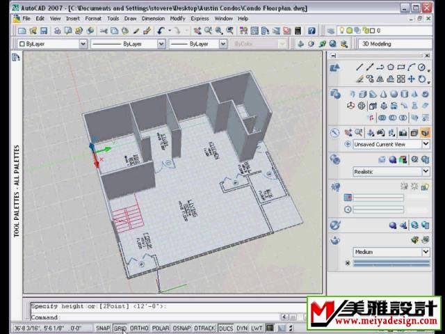Select the Line tool in dashboard
Viewport: 445px width, 334px height.
[359, 67]
